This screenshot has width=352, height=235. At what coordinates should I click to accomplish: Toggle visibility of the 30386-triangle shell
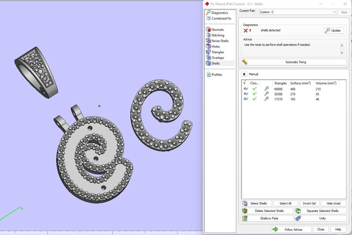(246, 94)
